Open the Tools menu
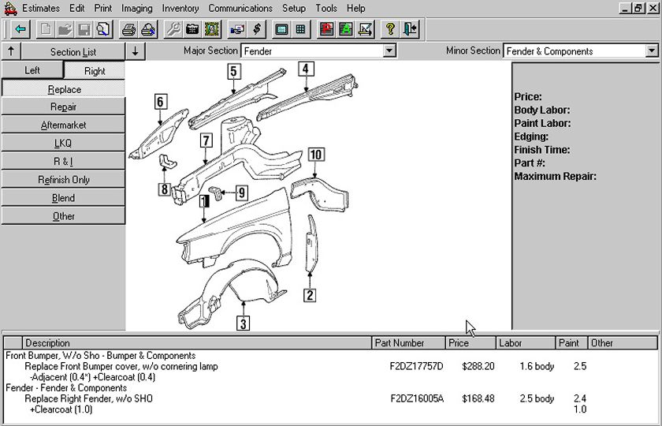Viewport: 662px width, 426px height. tap(326, 8)
